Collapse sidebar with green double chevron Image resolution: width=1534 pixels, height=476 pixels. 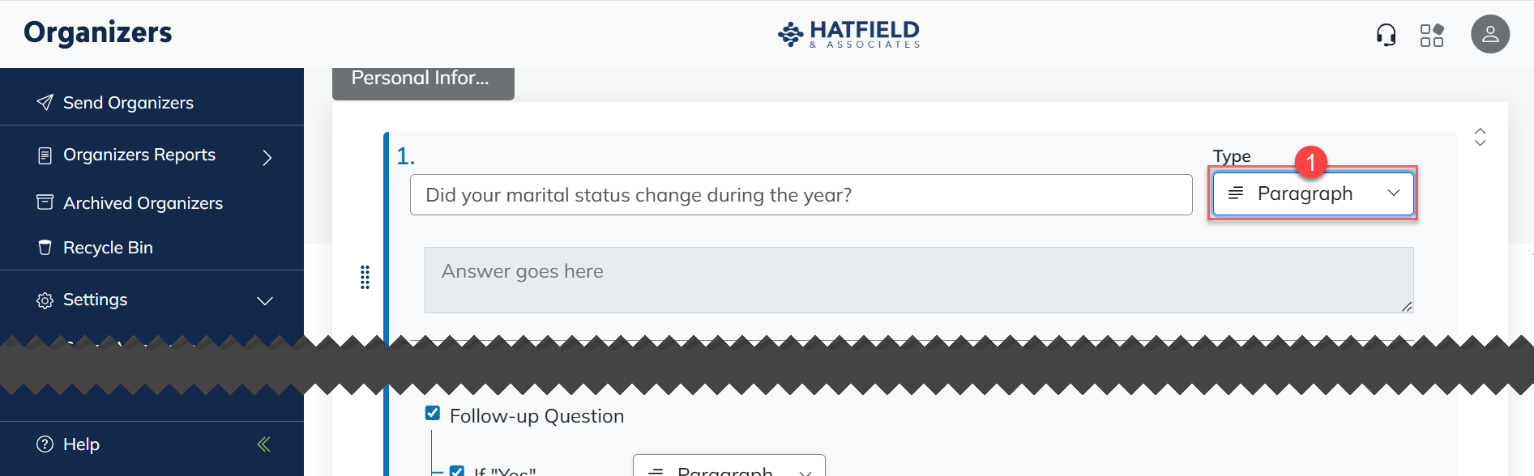[x=263, y=444]
